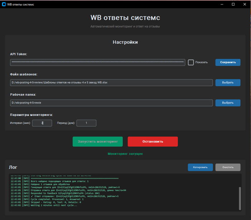Minimize the WB ответы системс window
This screenshot has width=251, height=220.
click(222, 4)
